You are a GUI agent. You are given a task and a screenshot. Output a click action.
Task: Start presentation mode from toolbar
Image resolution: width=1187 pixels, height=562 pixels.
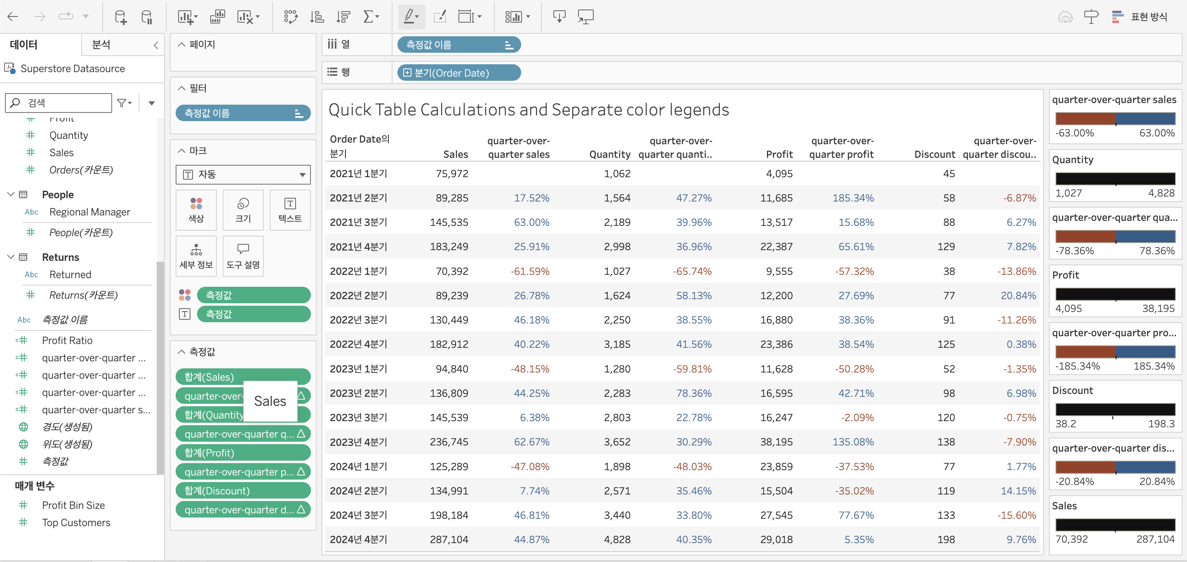point(585,17)
